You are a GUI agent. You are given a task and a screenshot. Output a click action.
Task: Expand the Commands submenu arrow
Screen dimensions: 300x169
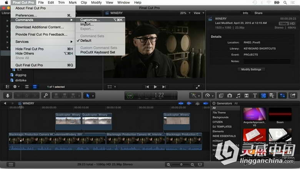pyautogui.click(x=72, y=20)
